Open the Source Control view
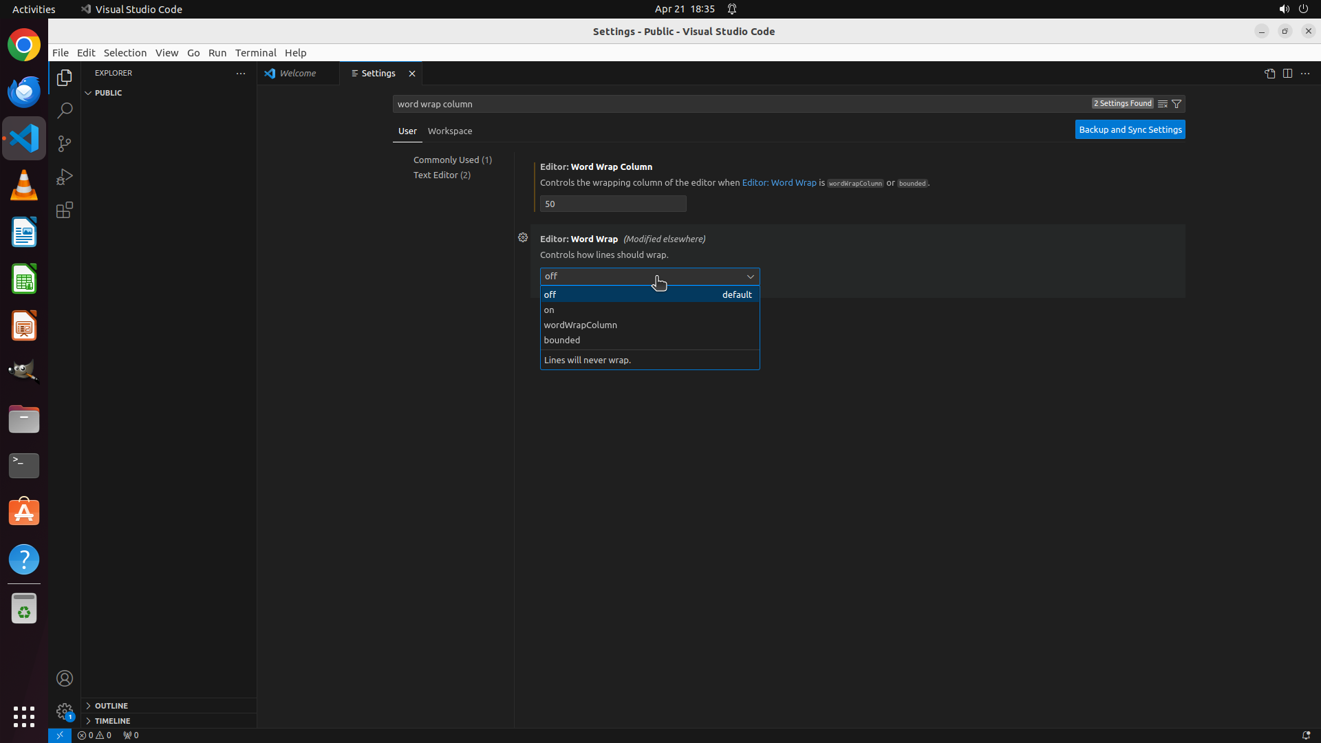1321x743 pixels. pos(65,144)
